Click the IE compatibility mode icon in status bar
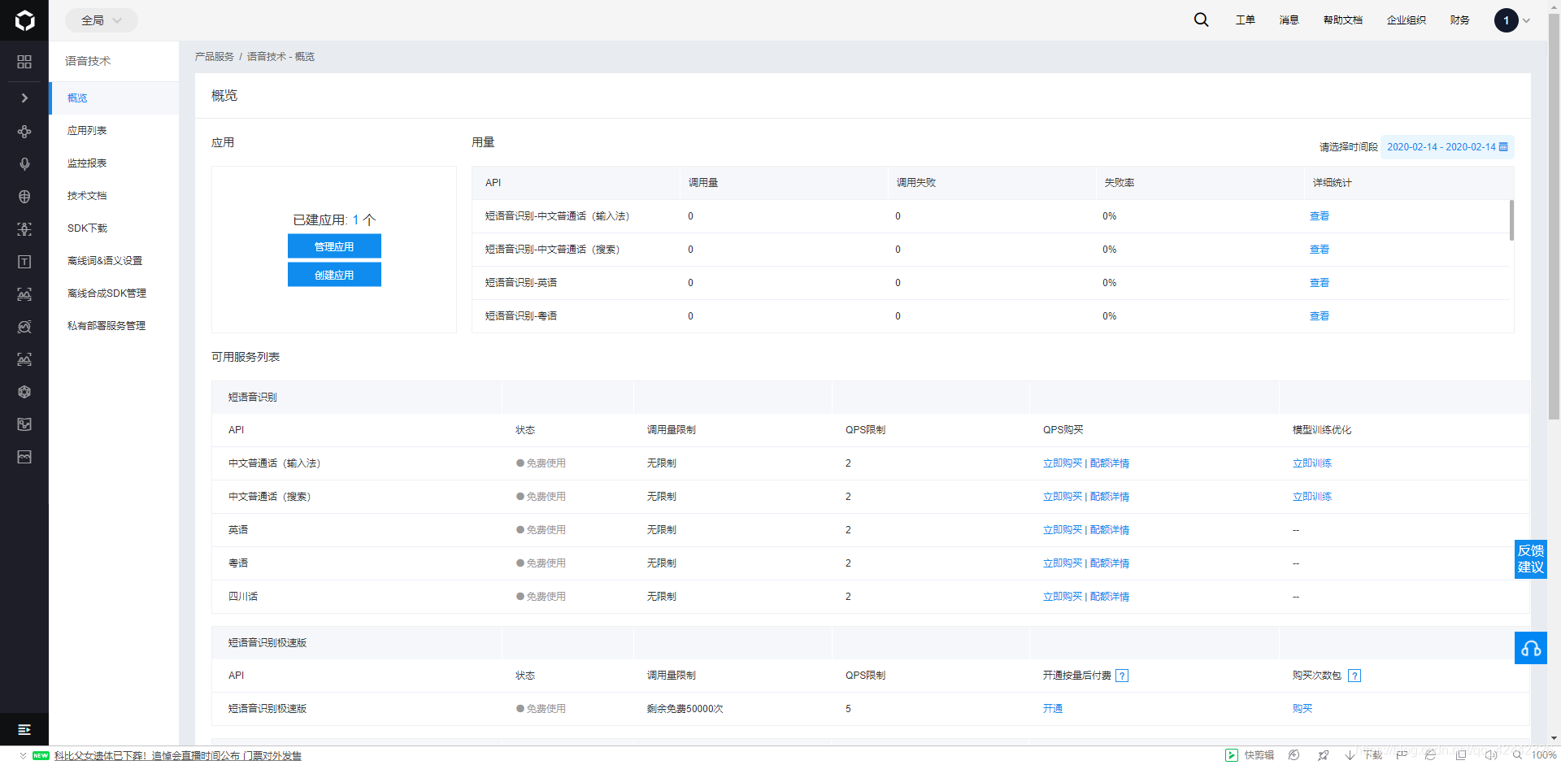The image size is (1561, 765). (1430, 755)
